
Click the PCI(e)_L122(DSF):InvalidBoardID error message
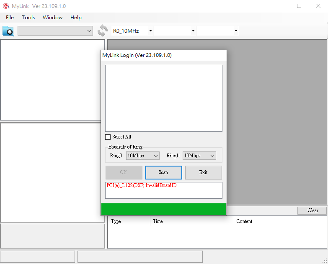coord(142,185)
